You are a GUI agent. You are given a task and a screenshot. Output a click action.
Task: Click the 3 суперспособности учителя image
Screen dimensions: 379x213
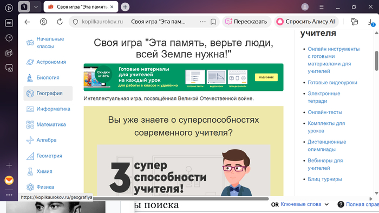click(184, 170)
